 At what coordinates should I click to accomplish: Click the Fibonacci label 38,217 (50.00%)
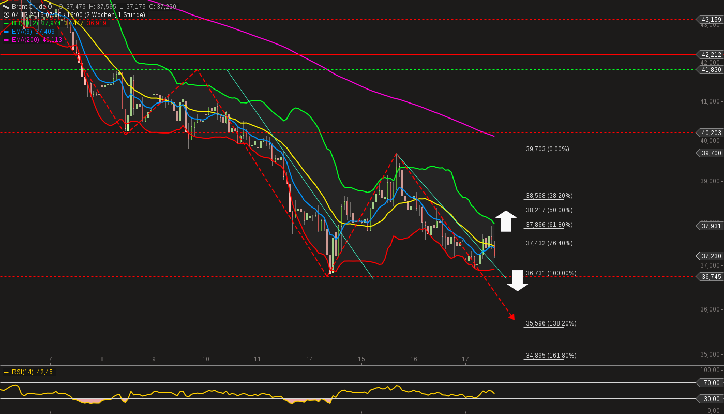[549, 210]
